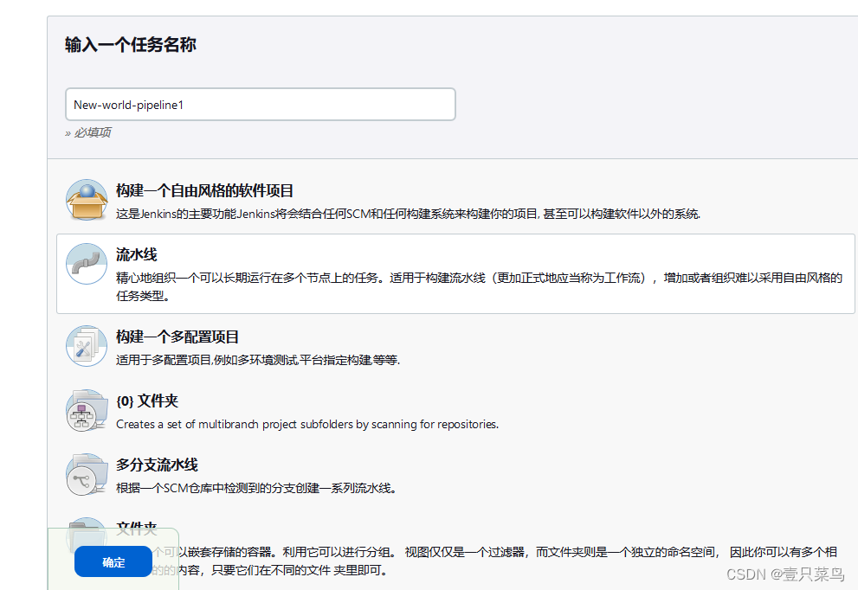Choose the 多分支流水线 title
This screenshot has height=590, width=858.
pyautogui.click(x=157, y=465)
